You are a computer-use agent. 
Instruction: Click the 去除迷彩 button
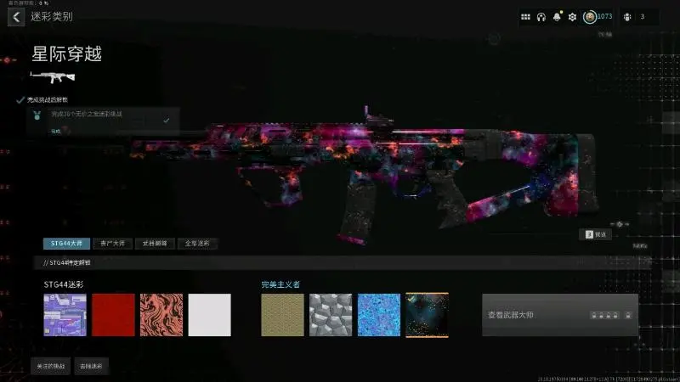[x=89, y=366]
